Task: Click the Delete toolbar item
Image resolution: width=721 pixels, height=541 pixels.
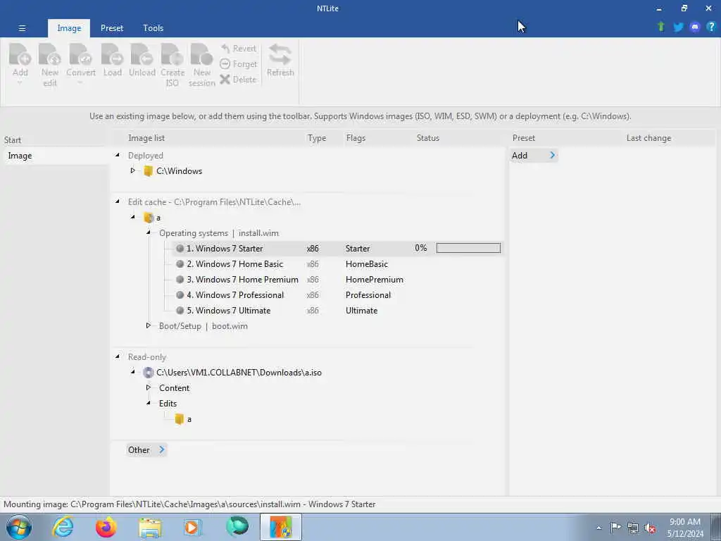Action: pos(238,79)
